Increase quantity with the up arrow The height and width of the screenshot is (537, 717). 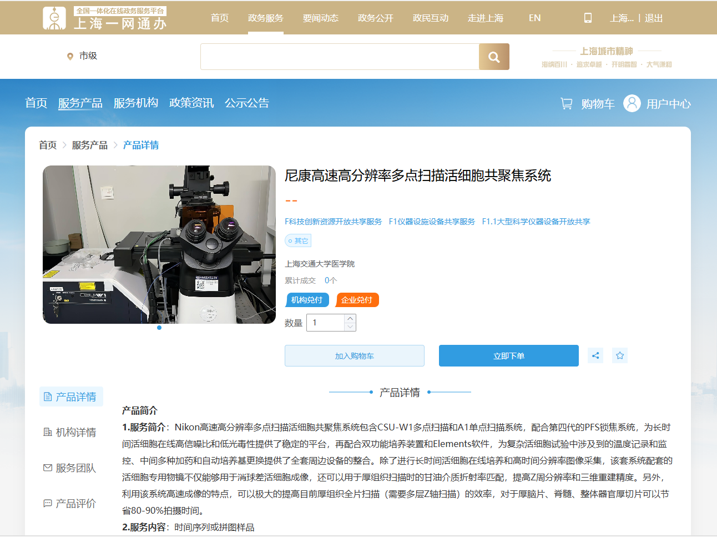tap(350, 318)
